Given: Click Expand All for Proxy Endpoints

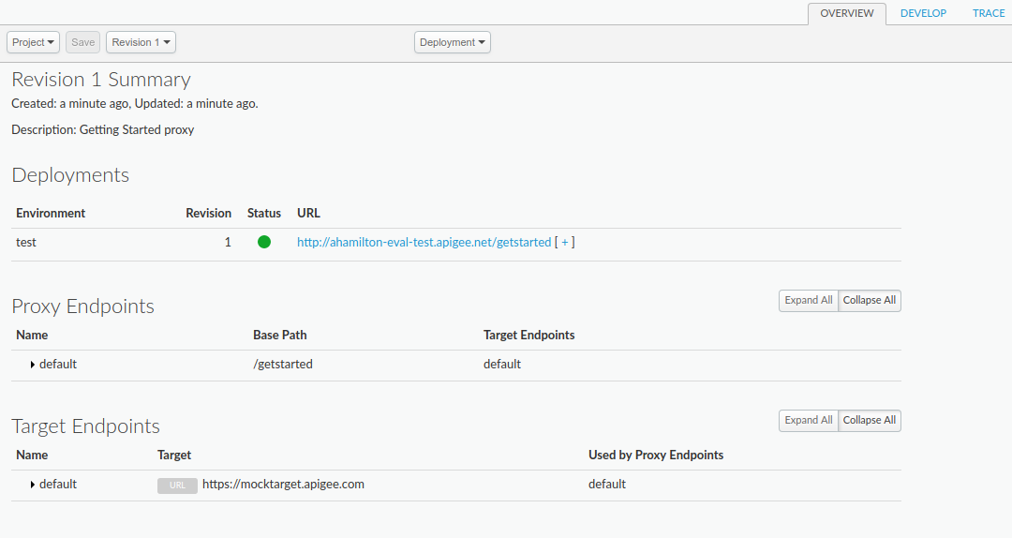Looking at the screenshot, I should pos(808,301).
